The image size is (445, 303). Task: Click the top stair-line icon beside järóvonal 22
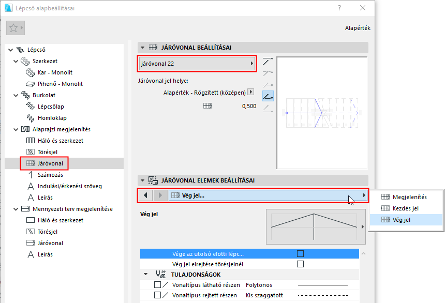pos(268,62)
